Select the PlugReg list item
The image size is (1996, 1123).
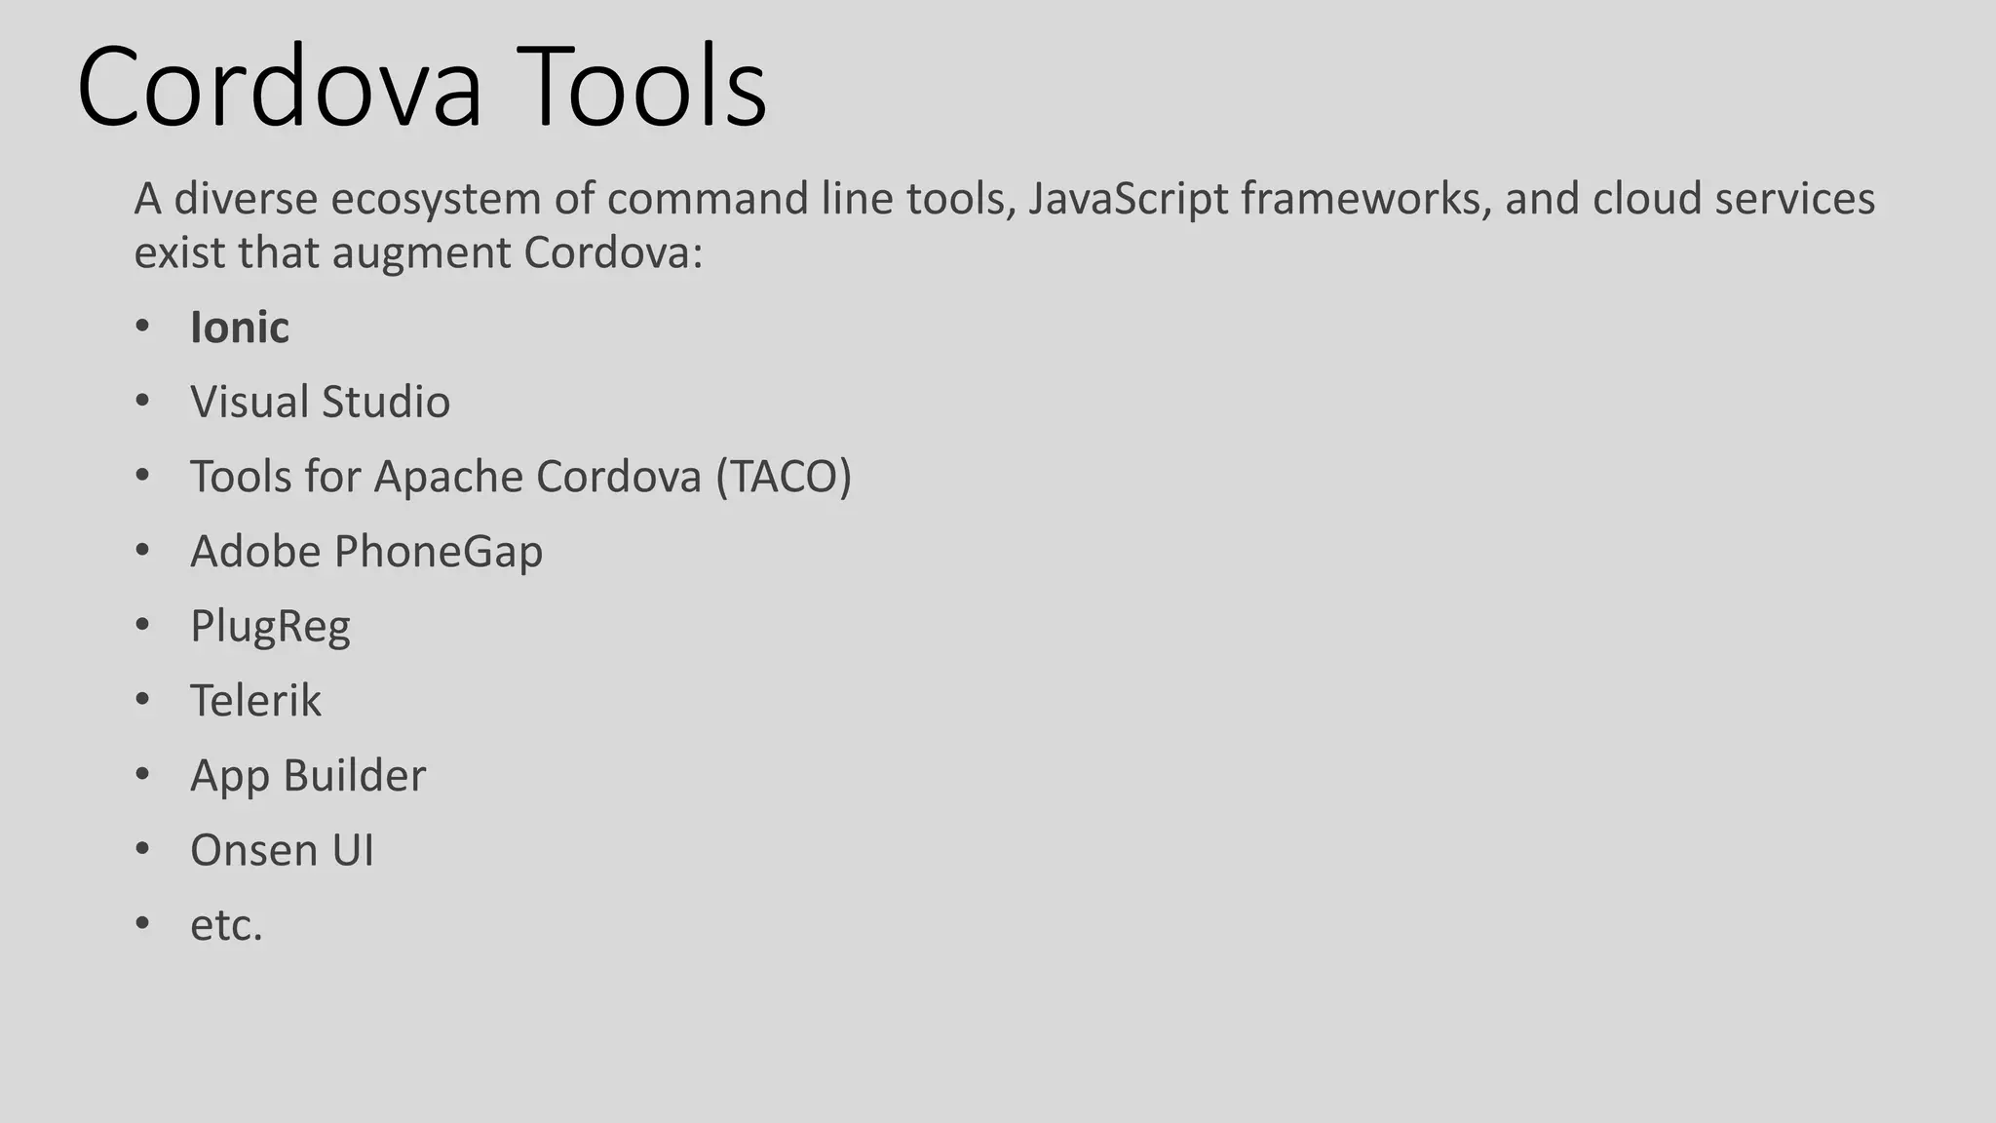pyautogui.click(x=270, y=627)
